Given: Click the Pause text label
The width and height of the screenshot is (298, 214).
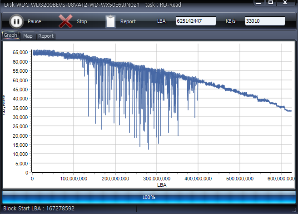Looking at the screenshot, I should (x=35, y=21).
